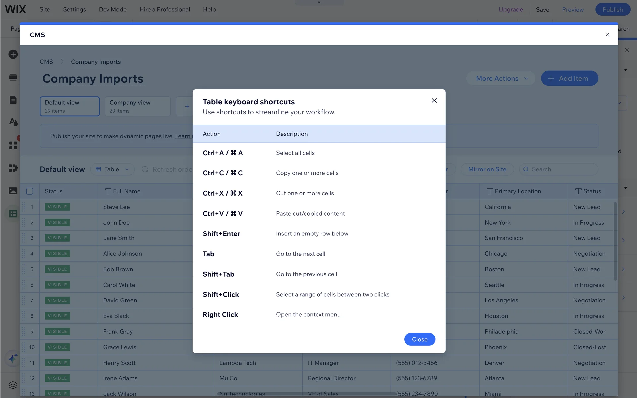The height and width of the screenshot is (398, 637).
Task: Open the Settings menu
Action: click(74, 9)
